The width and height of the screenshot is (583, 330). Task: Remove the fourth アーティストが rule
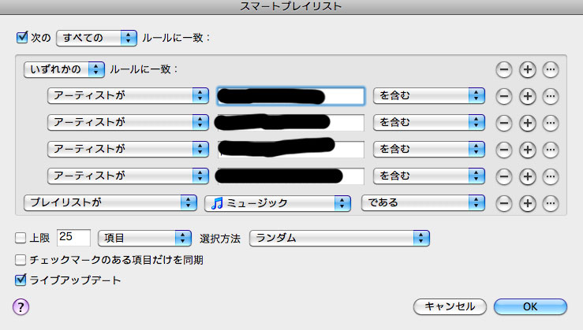pos(504,176)
